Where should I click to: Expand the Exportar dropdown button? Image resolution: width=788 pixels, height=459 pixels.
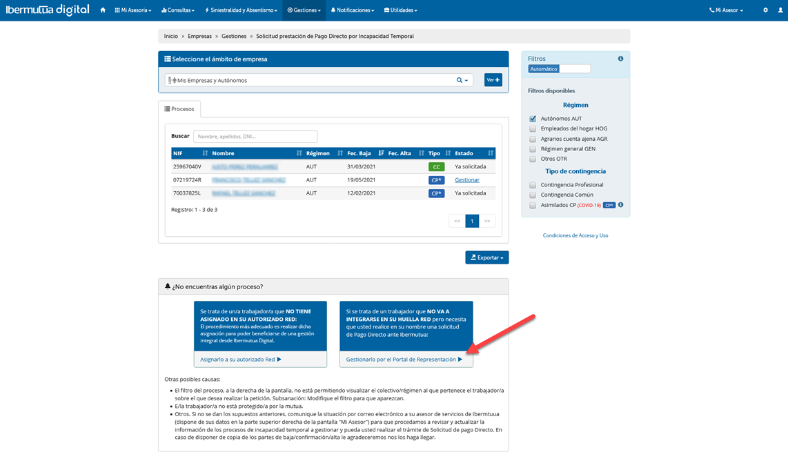coord(486,257)
